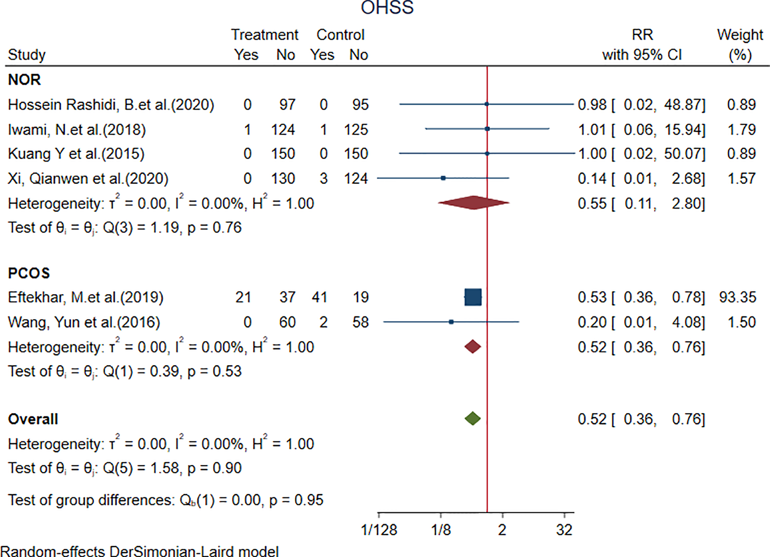Click the Overall row label
Image resolution: width=770 pixels, height=557 pixels.
point(33,419)
